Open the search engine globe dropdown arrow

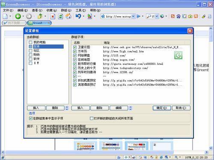click(166, 16)
